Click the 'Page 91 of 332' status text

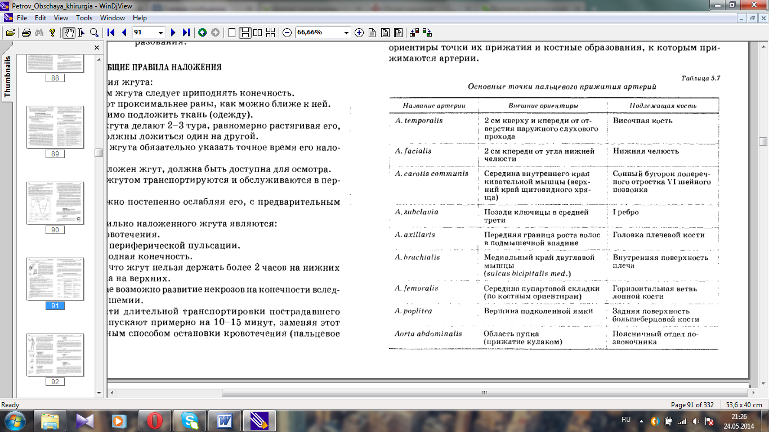[x=692, y=405]
